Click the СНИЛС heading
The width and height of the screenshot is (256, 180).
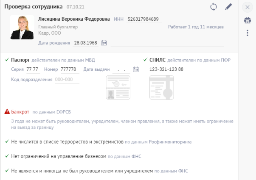(158, 60)
